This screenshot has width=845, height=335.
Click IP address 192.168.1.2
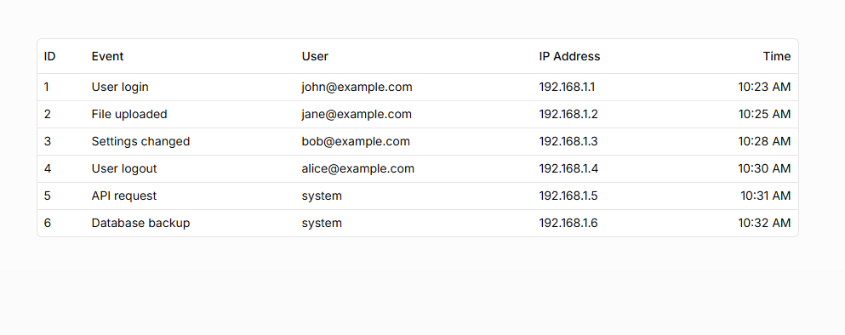568,114
